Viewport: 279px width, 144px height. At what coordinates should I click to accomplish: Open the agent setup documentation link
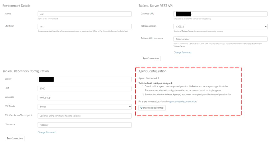(x=183, y=102)
